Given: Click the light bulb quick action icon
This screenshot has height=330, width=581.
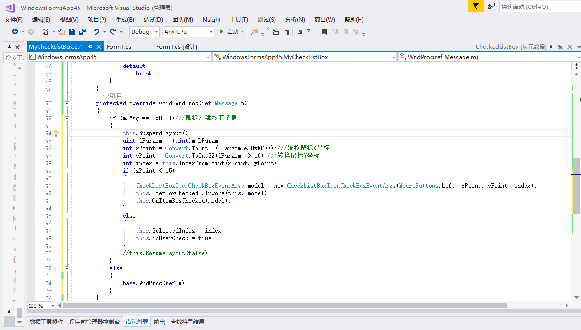Looking at the screenshot, I should click(x=56, y=133).
